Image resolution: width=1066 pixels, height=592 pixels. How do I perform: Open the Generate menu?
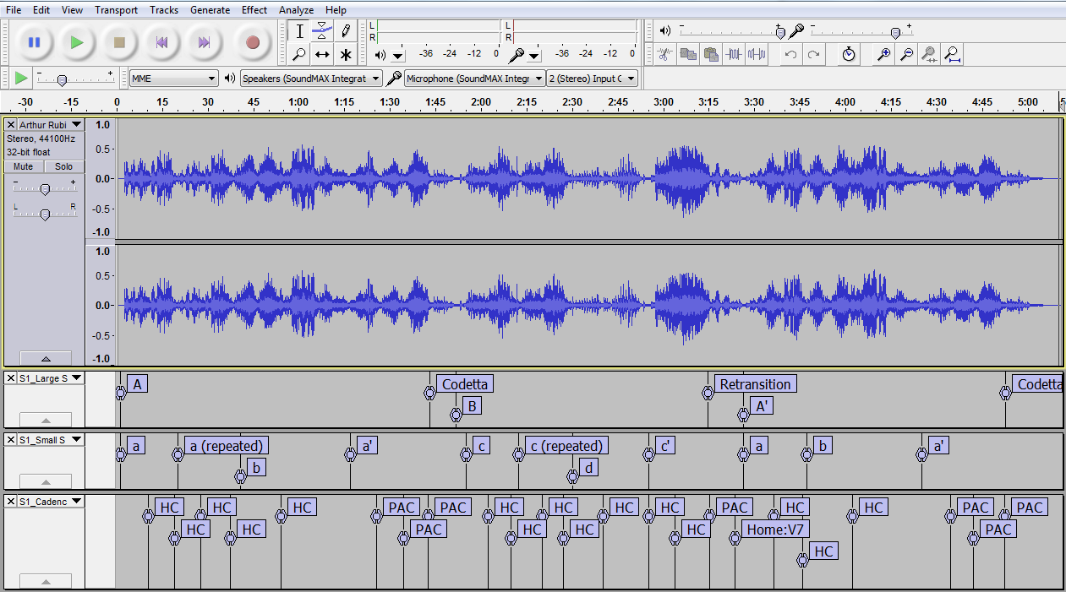coord(210,10)
